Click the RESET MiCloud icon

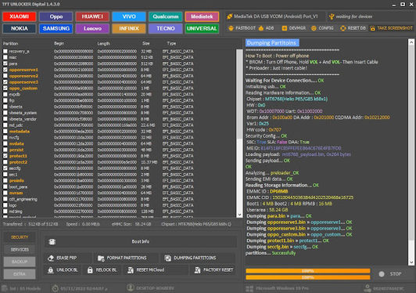click(x=131, y=270)
